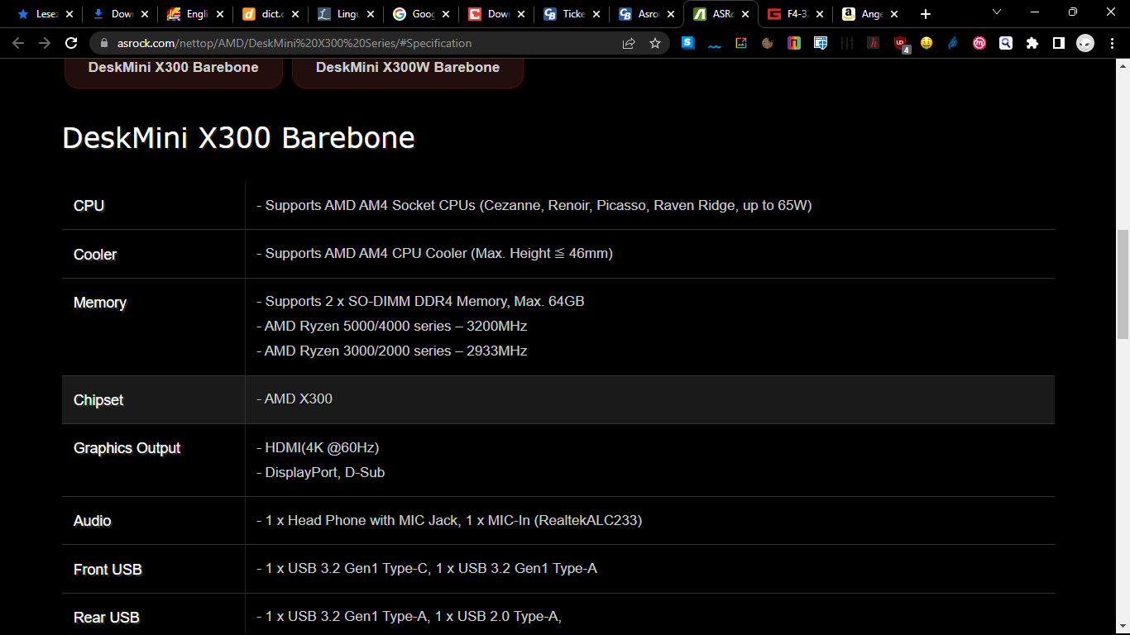Open the search magnifier extension
This screenshot has width=1130, height=635.
[x=1005, y=43]
